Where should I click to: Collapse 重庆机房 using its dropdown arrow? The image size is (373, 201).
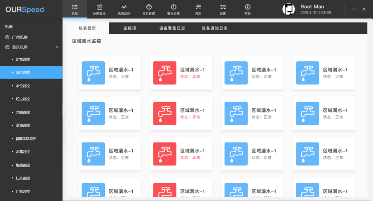tap(57, 47)
